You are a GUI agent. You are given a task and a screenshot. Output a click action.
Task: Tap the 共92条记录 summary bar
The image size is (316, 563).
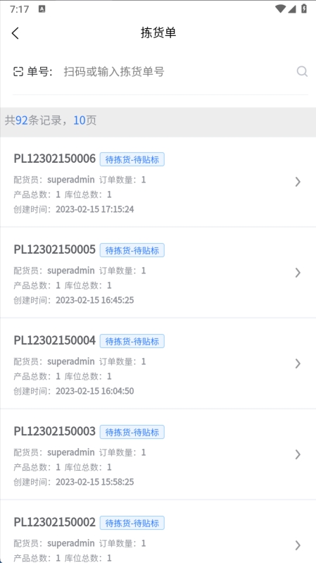coord(158,120)
